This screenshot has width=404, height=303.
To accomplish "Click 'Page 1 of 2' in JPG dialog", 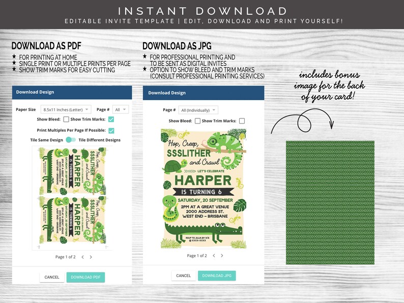I will [x=197, y=256].
